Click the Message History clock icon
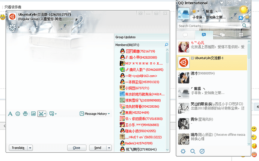 [x=82, y=114]
